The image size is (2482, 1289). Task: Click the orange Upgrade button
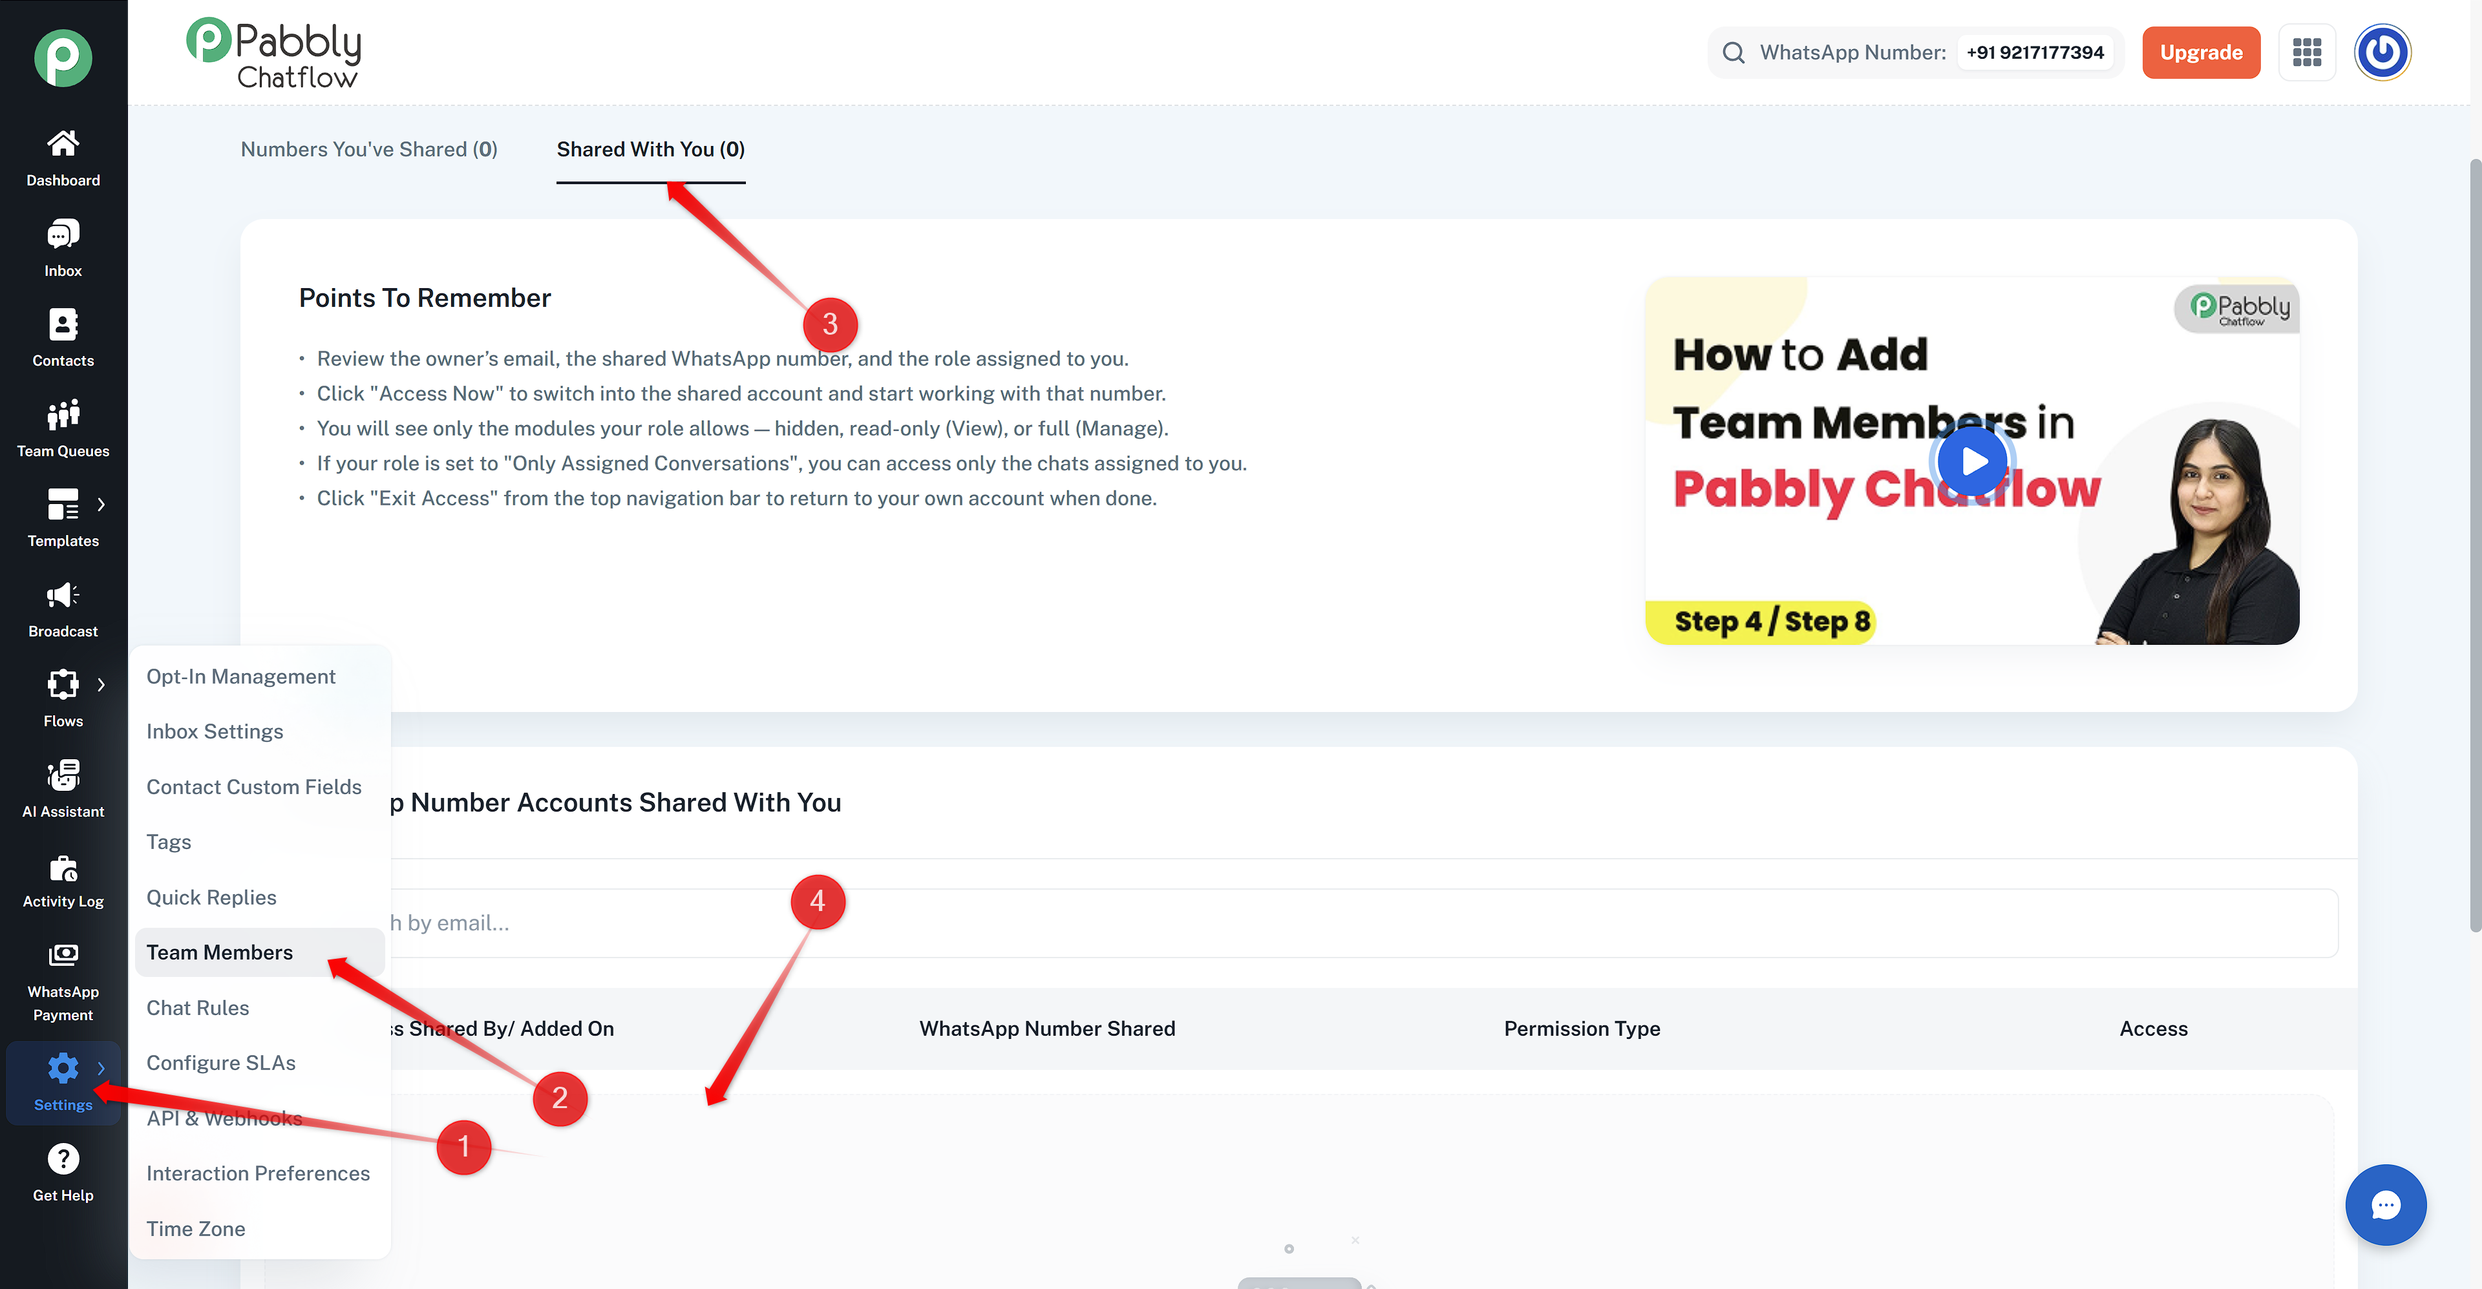[x=2201, y=52]
